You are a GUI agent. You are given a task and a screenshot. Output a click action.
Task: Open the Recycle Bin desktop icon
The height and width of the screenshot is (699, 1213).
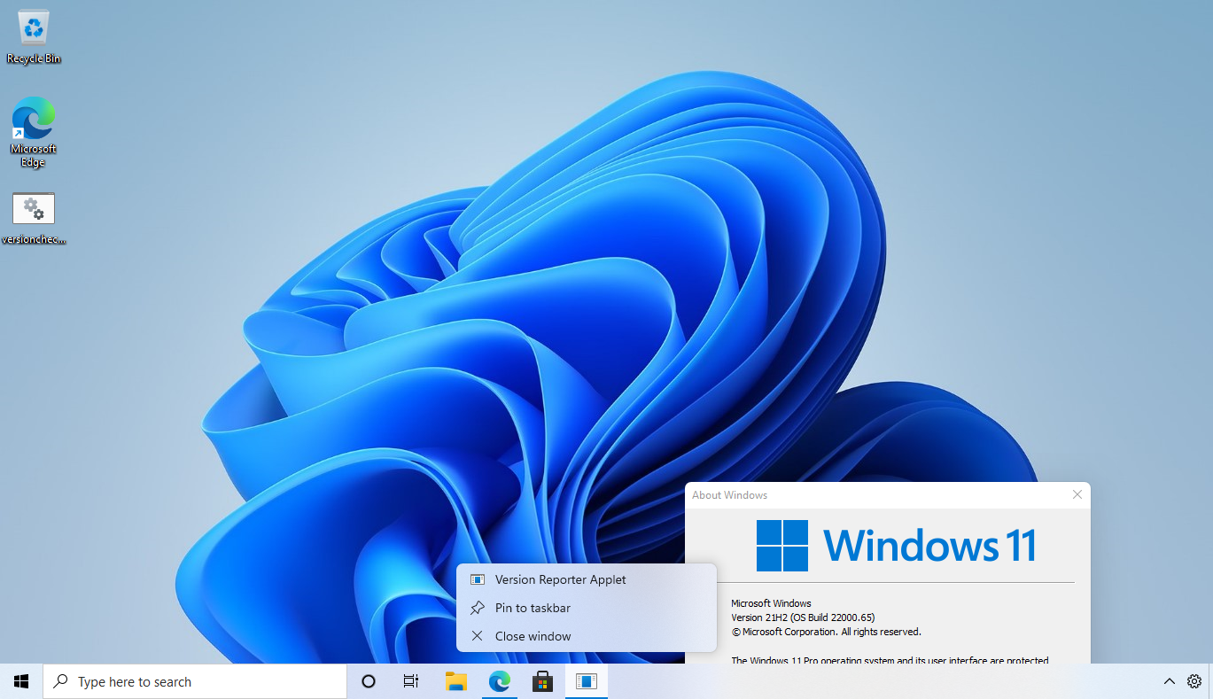coord(34,37)
